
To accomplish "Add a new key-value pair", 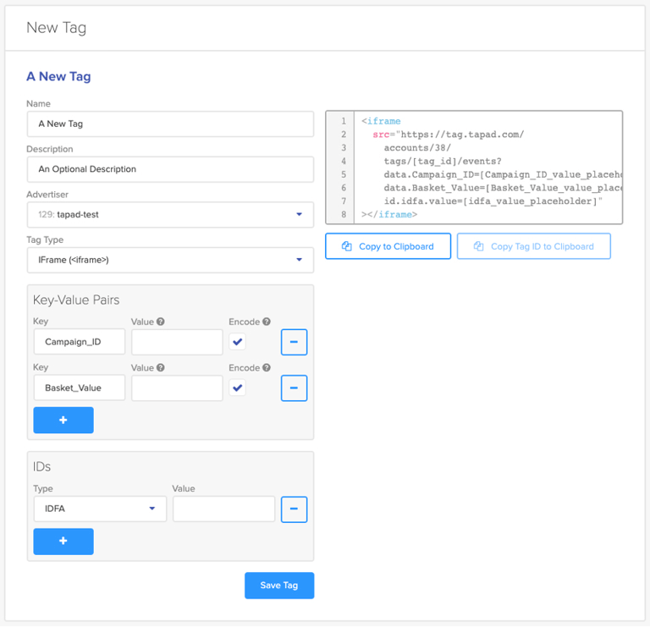I will (x=63, y=420).
